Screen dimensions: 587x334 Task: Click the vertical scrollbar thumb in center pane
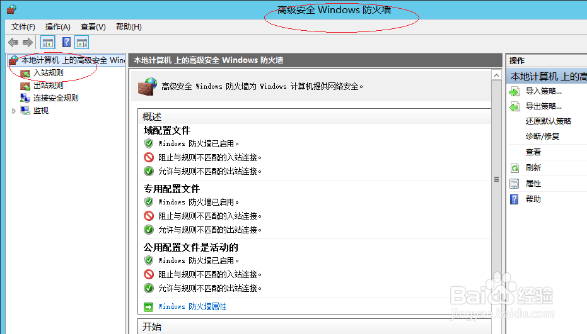(x=496, y=179)
